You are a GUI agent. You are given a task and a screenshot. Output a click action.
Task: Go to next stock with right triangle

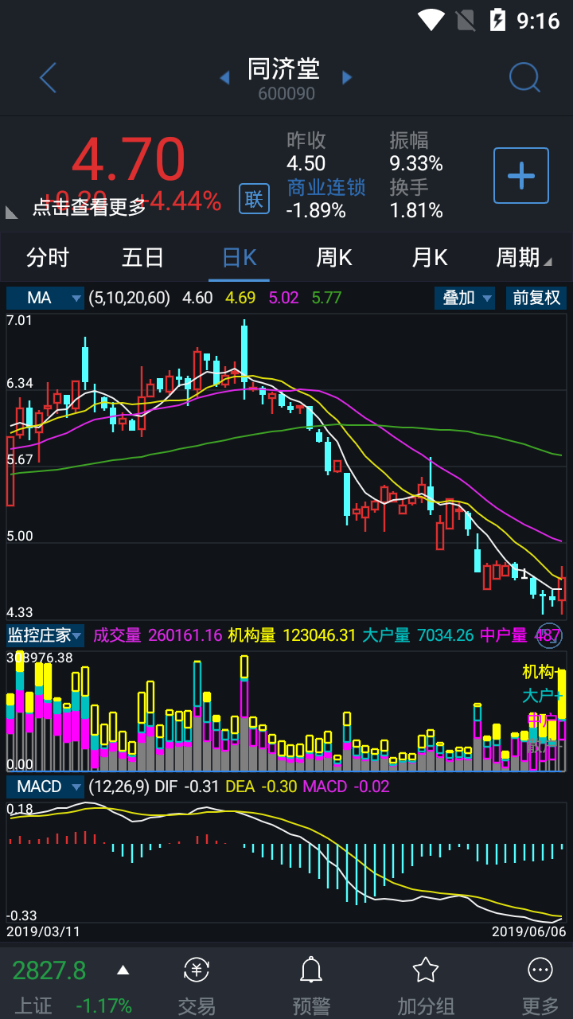click(347, 77)
